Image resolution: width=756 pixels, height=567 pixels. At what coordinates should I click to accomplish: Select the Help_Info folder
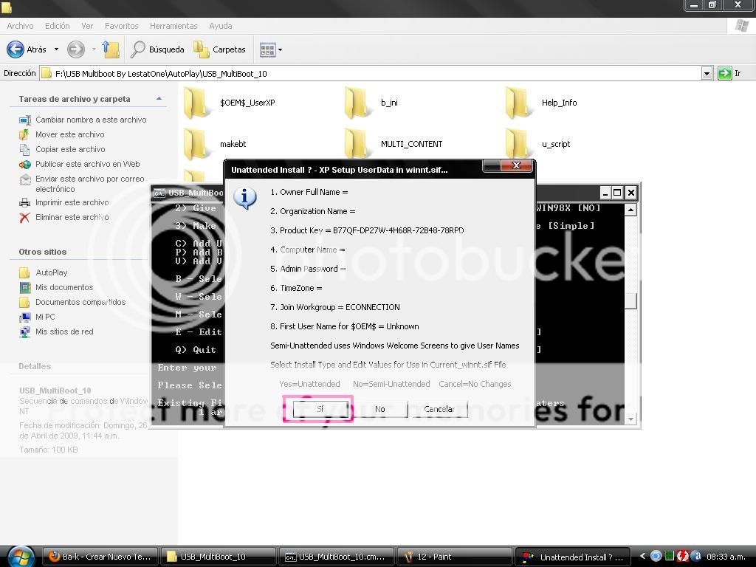coord(541,103)
